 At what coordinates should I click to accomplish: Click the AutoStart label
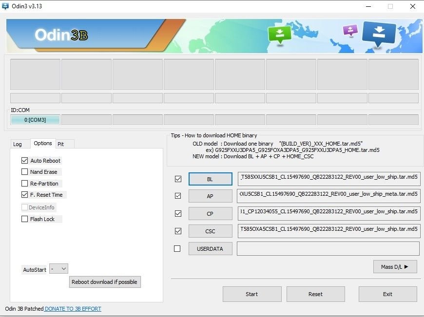point(35,270)
